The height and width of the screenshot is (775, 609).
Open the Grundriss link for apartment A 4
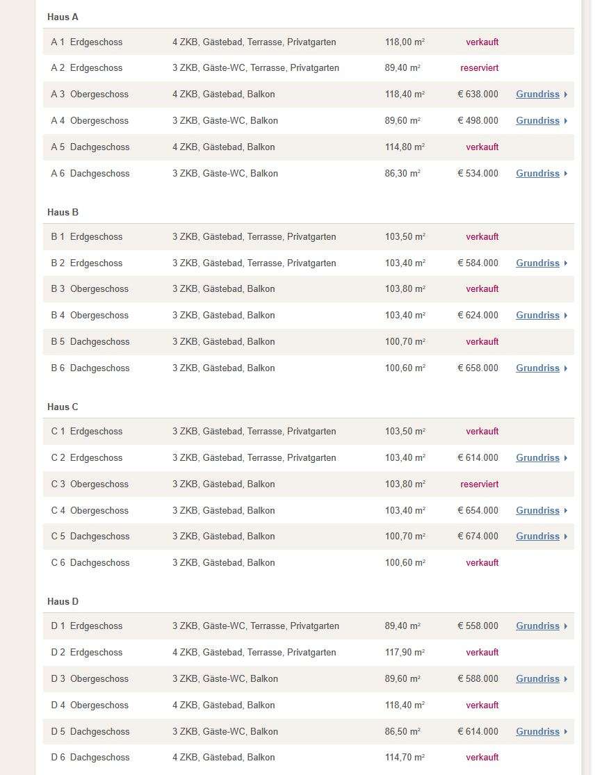537,121
